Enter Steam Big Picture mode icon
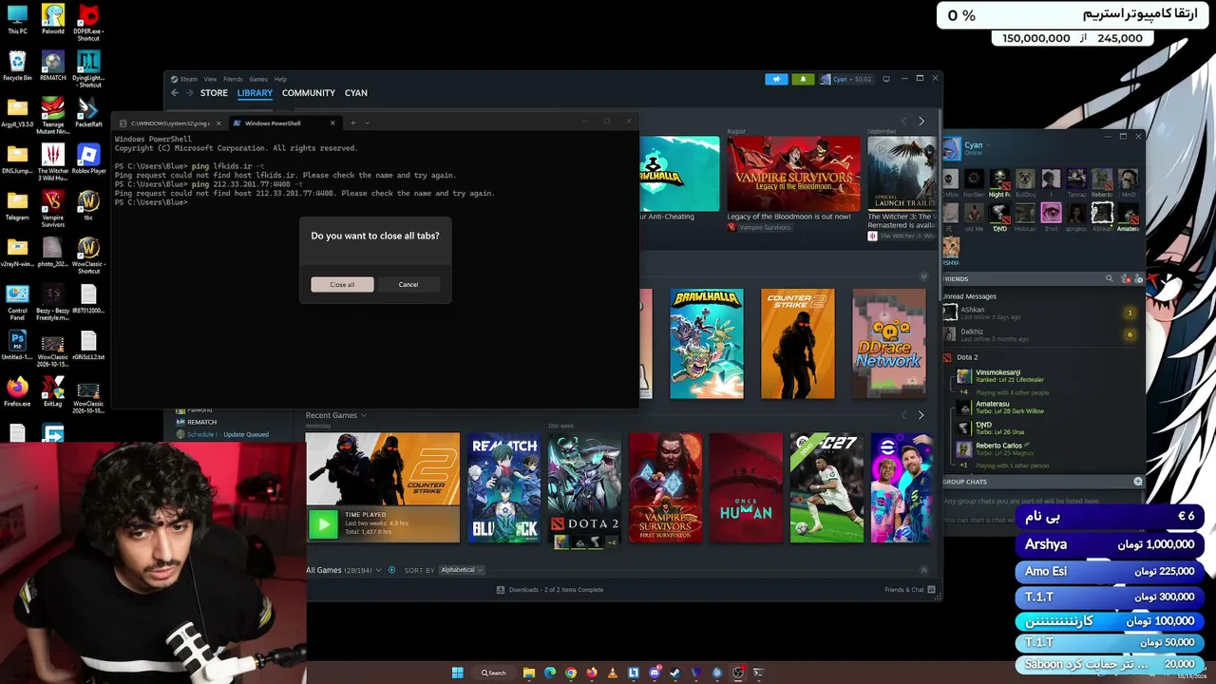The height and width of the screenshot is (684, 1216). (x=886, y=79)
